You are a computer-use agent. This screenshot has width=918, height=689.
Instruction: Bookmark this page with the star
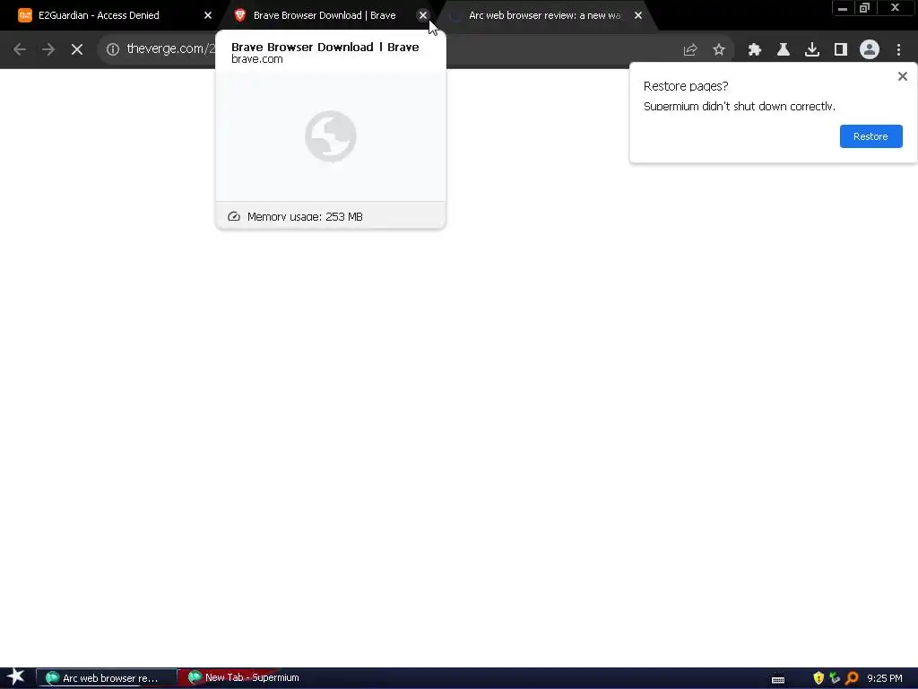pyautogui.click(x=719, y=50)
